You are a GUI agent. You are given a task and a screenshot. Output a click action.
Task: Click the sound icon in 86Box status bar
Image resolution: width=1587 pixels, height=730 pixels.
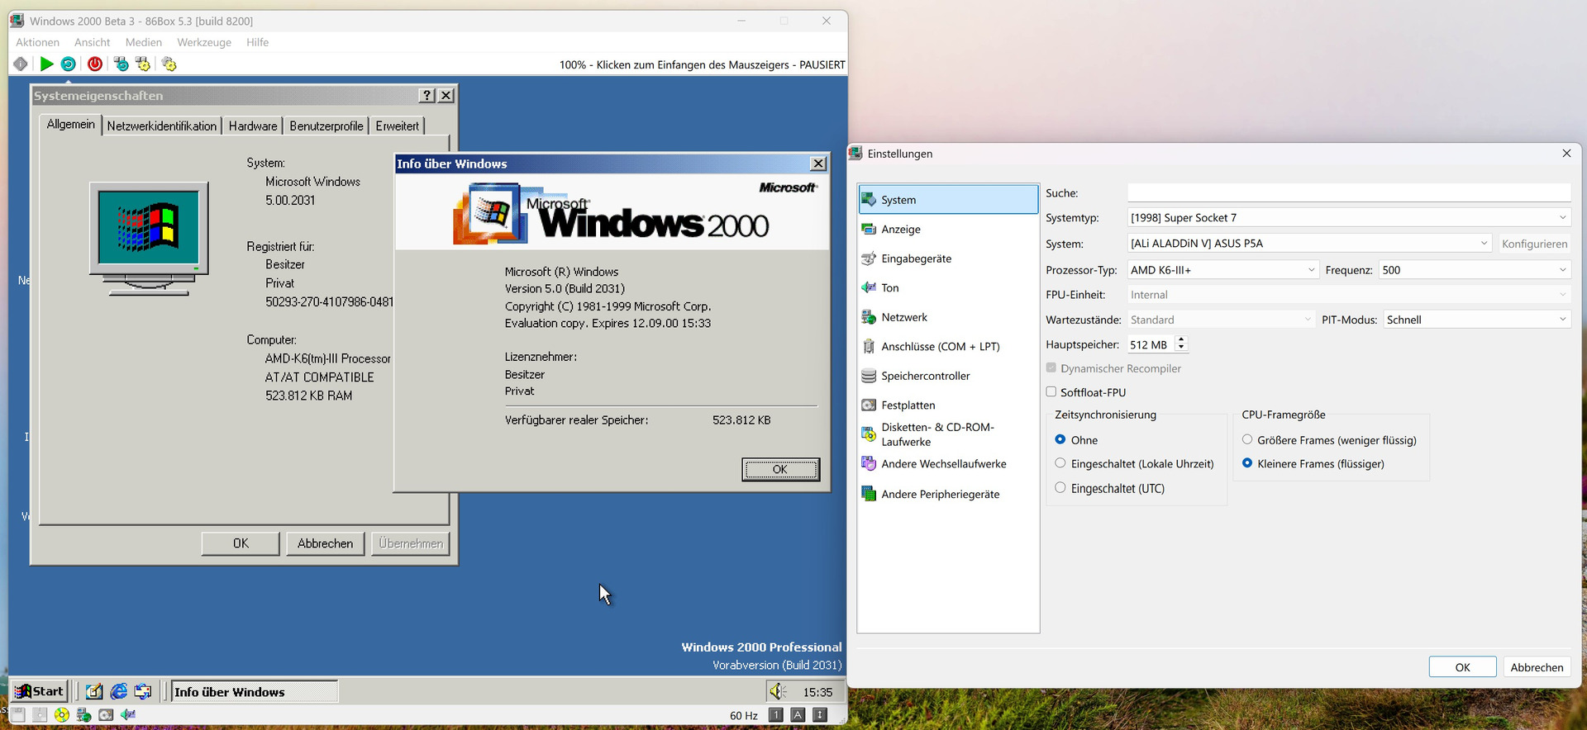(128, 715)
